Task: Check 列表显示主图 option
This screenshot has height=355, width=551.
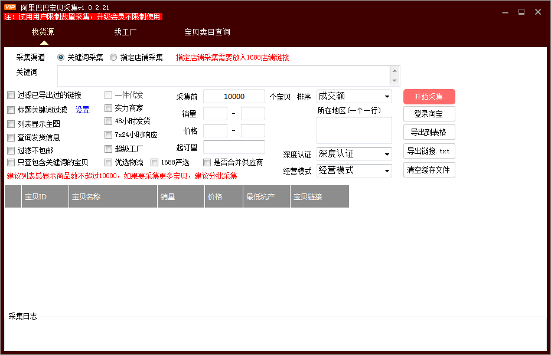Action: pyautogui.click(x=11, y=124)
